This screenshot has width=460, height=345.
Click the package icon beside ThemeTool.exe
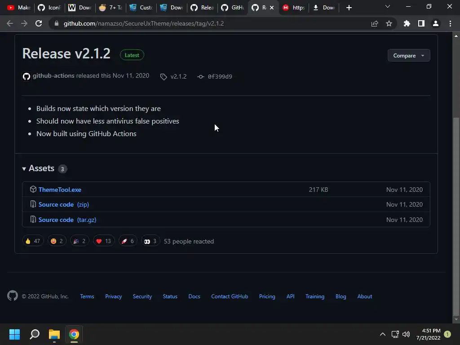pos(33,189)
